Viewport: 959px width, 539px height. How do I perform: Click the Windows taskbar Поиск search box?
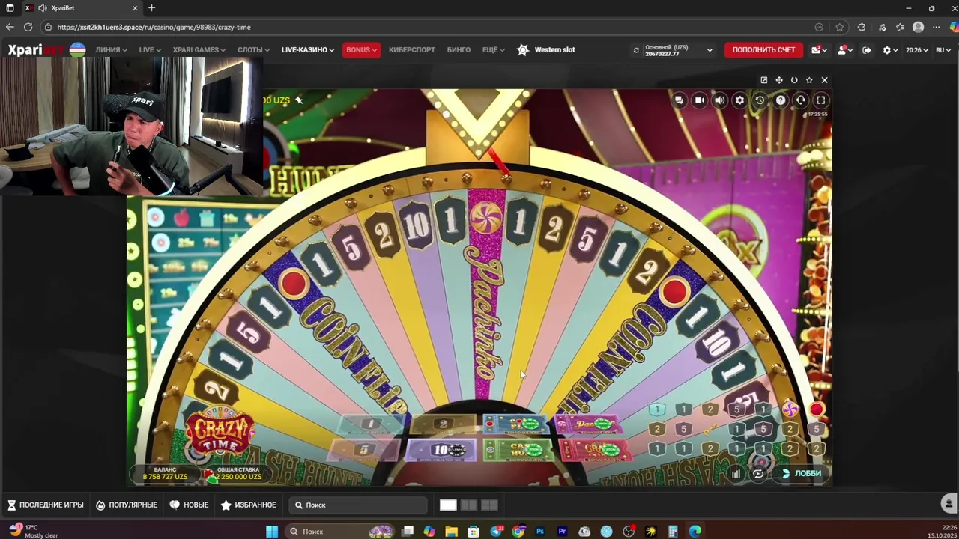(x=341, y=532)
